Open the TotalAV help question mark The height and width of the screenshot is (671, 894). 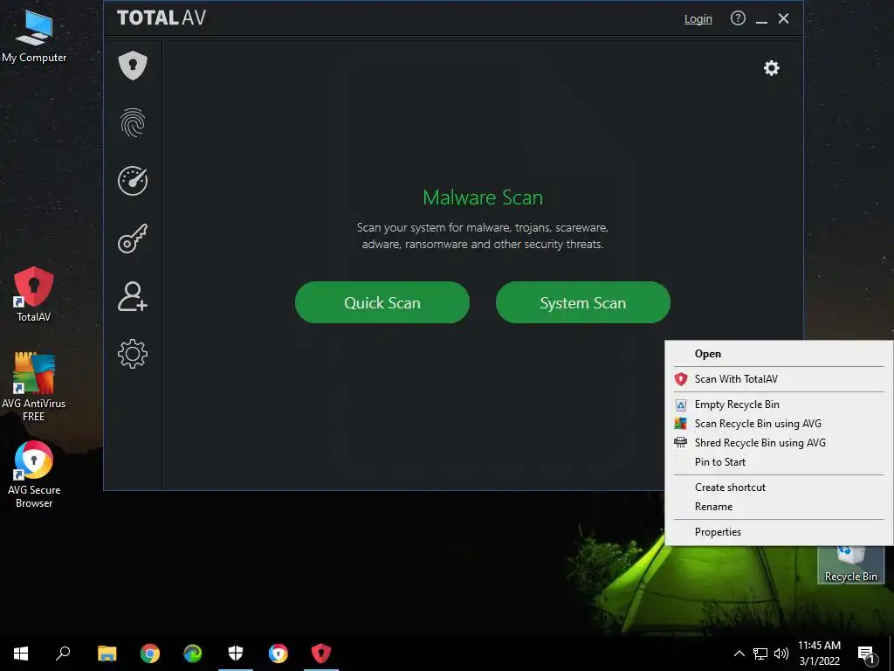point(738,18)
